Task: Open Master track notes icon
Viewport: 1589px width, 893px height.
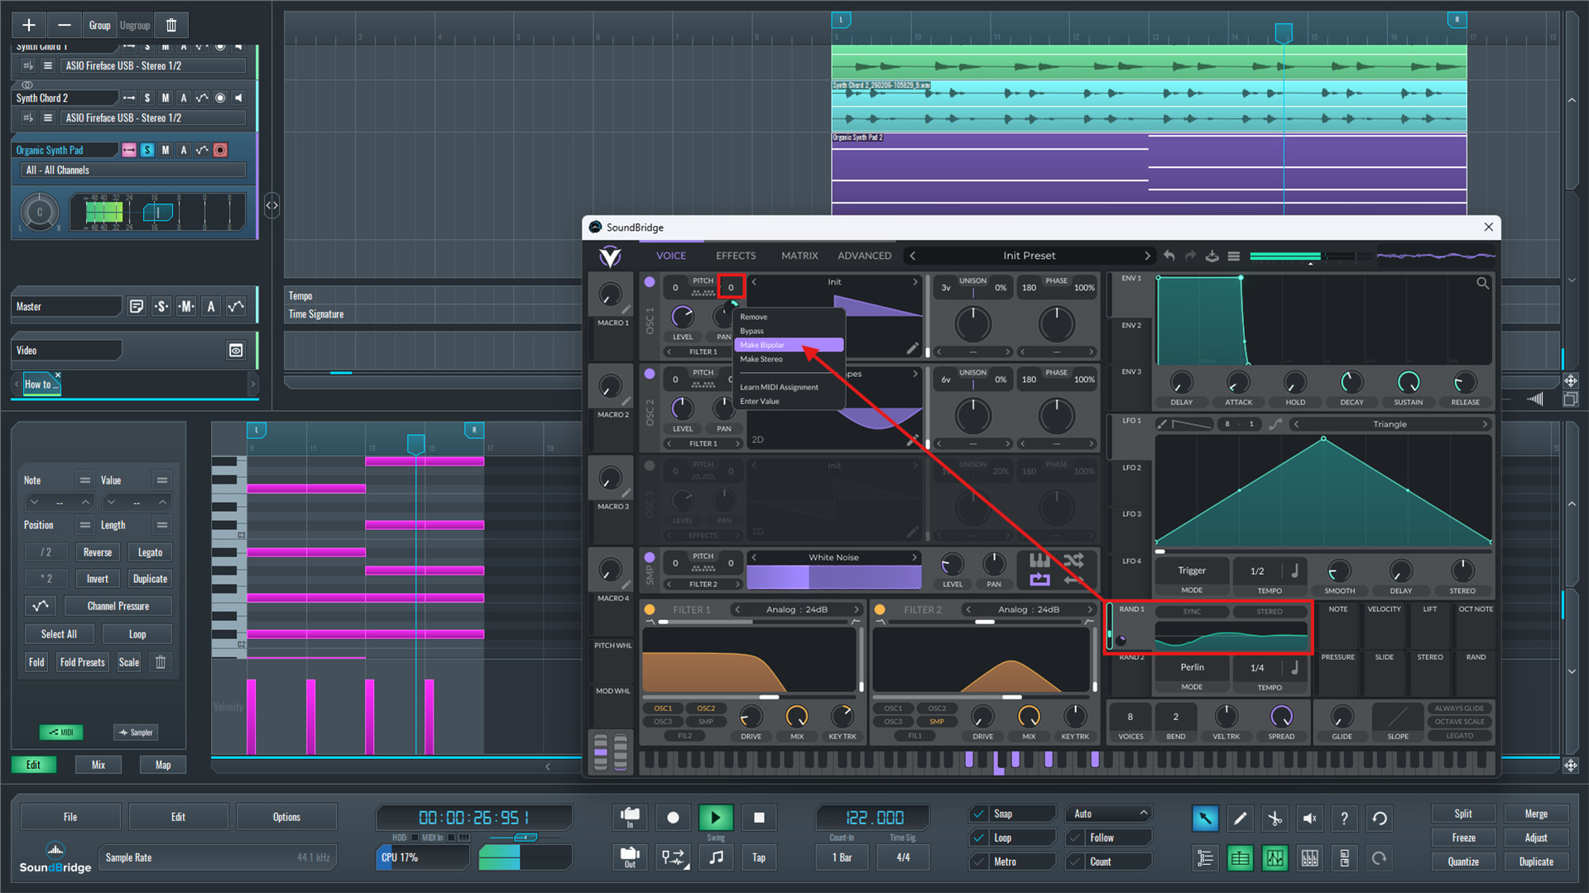Action: (137, 307)
